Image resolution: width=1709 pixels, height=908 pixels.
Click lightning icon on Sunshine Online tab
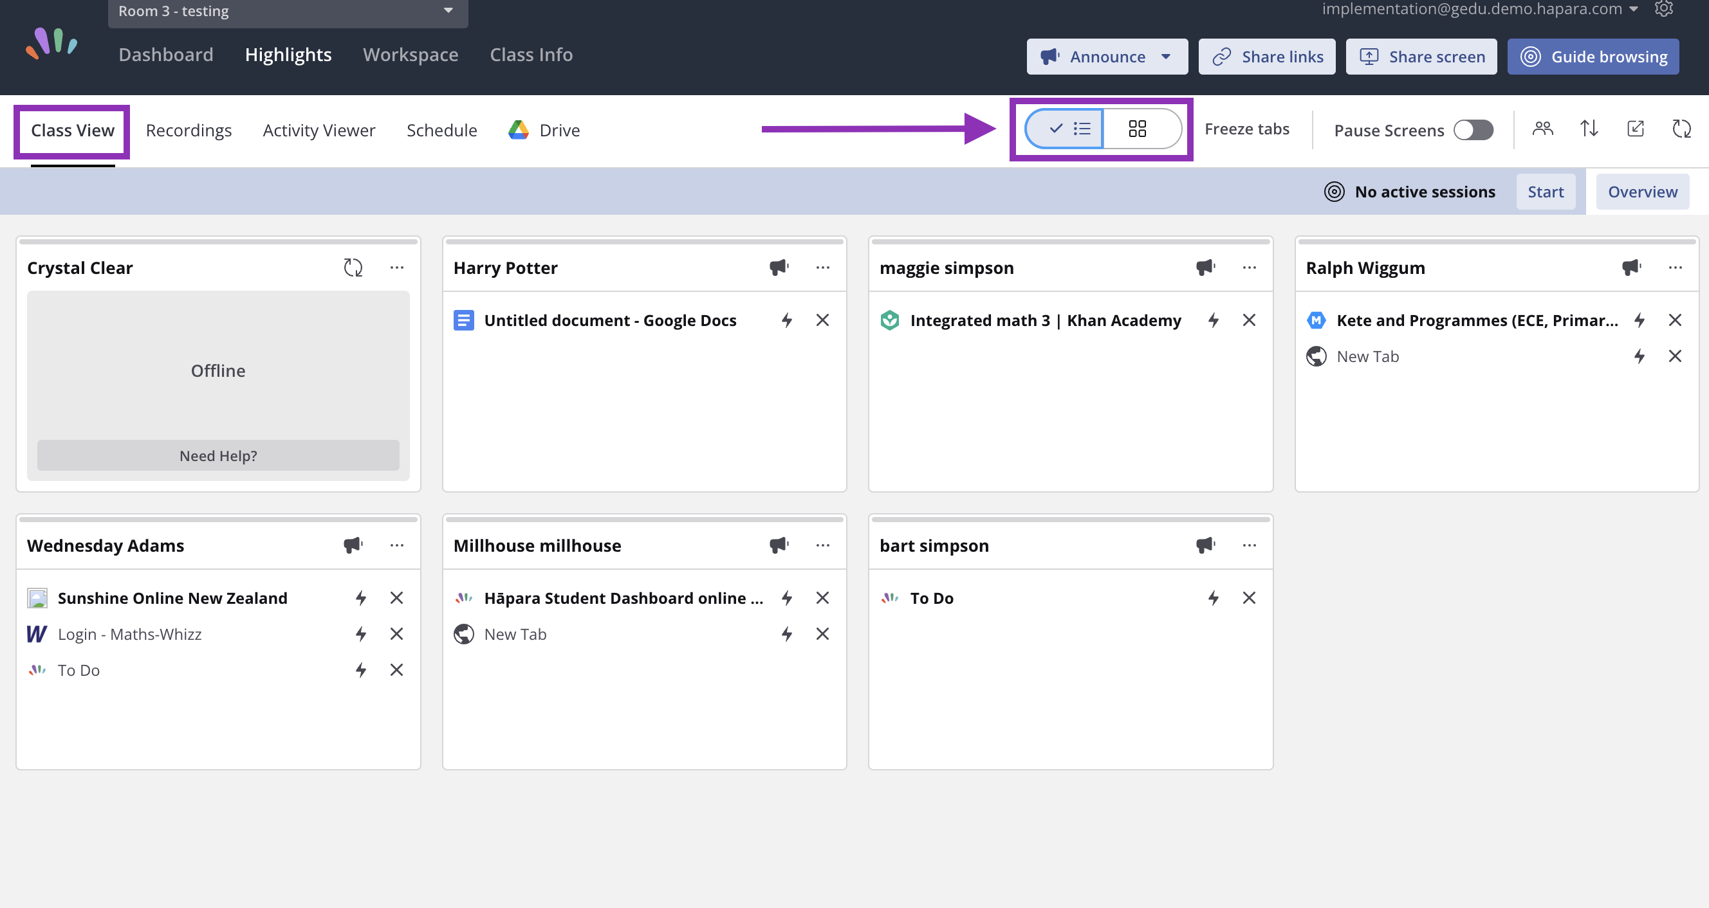[x=361, y=598]
